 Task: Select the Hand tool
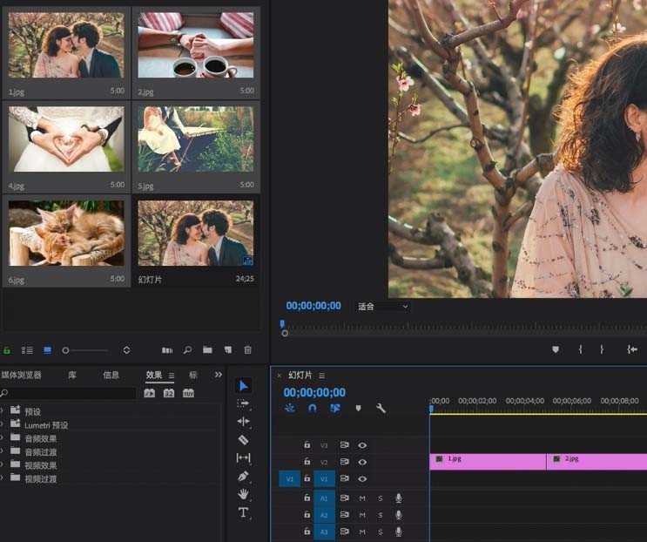[x=244, y=494]
